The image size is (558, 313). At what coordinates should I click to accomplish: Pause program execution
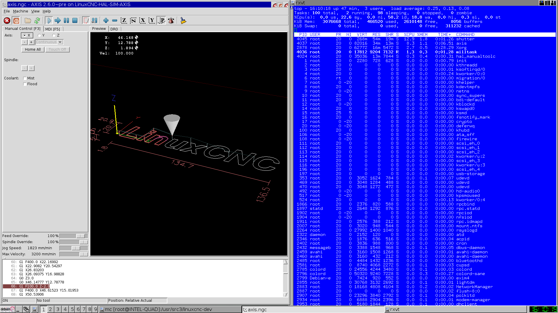[x=66, y=21]
